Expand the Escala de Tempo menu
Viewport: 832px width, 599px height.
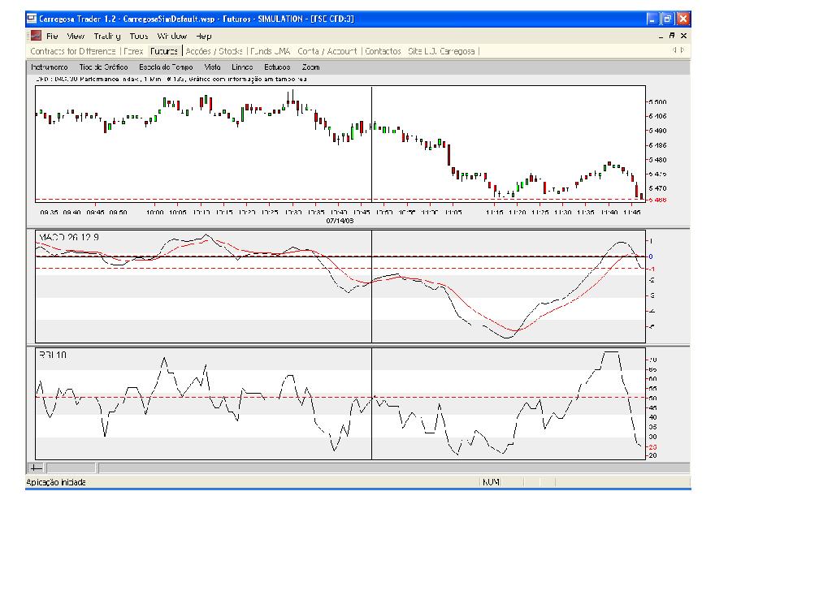coord(166,67)
